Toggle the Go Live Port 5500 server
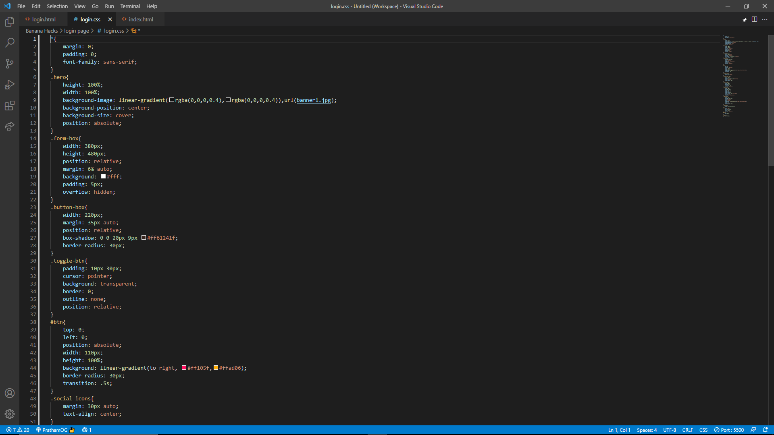 729,430
